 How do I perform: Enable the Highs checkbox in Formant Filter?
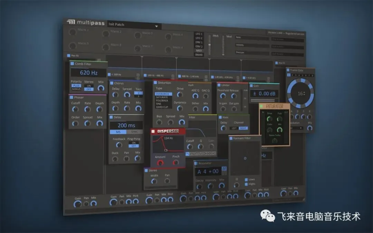point(247,184)
